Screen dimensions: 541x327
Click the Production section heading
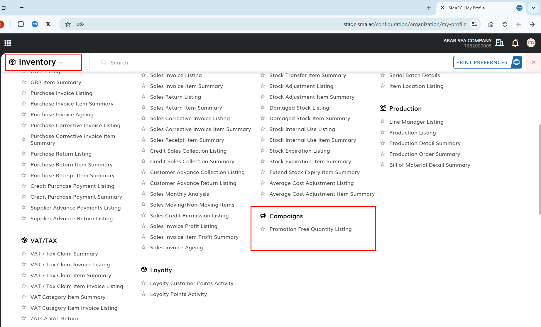coord(405,108)
